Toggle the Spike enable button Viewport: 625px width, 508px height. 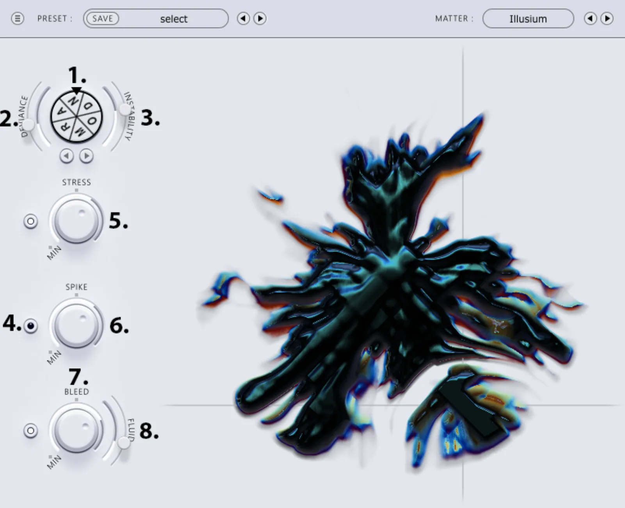click(31, 326)
